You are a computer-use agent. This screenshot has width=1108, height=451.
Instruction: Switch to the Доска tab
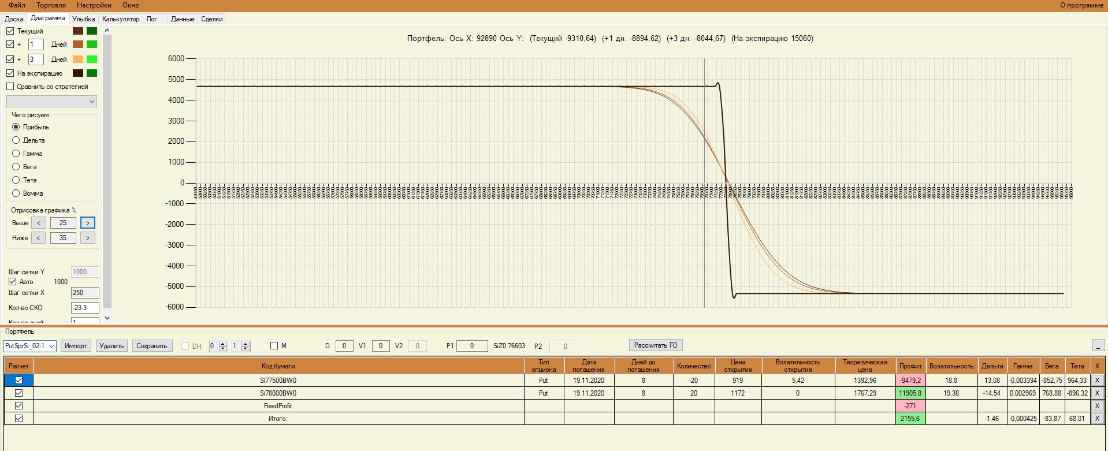click(x=14, y=19)
